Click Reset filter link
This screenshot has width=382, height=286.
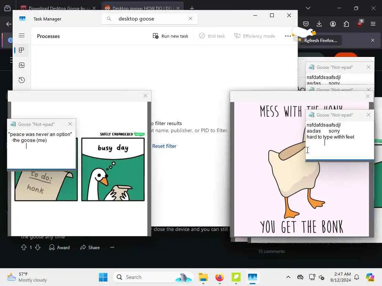click(164, 146)
